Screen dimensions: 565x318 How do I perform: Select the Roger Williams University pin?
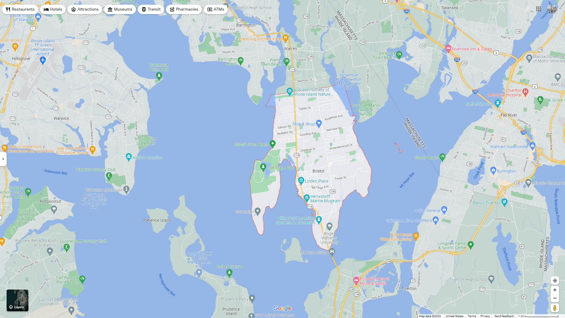coord(329,226)
